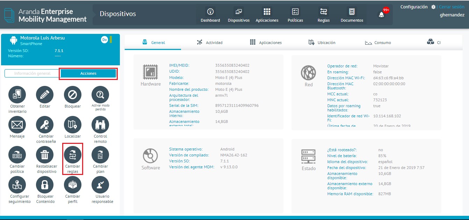Click the Localizar map icon
Image resolution: width=469 pixels, height=220 pixels.
pos(73,125)
